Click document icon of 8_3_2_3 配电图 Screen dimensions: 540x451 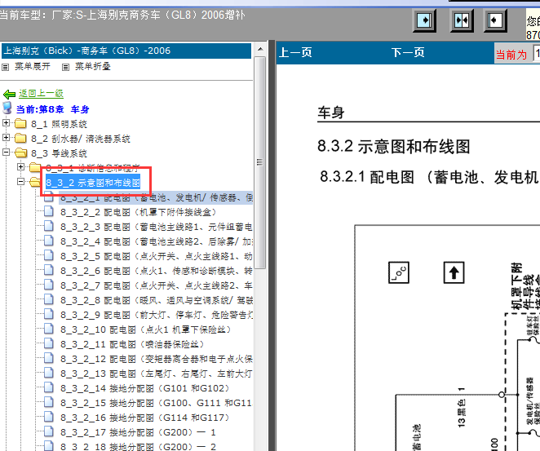(x=49, y=226)
